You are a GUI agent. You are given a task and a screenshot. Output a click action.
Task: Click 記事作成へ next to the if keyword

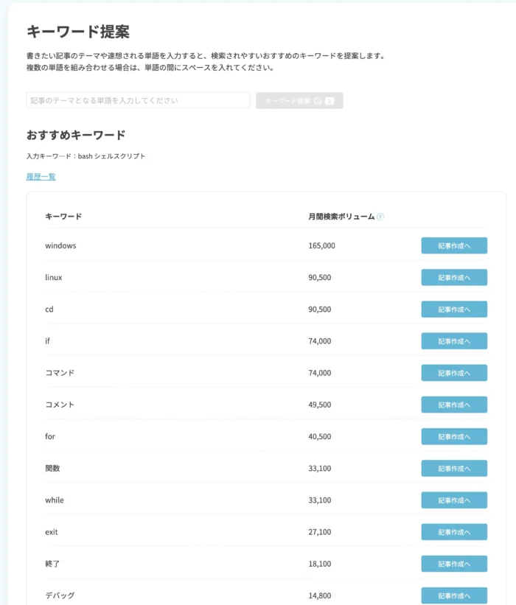tap(453, 341)
